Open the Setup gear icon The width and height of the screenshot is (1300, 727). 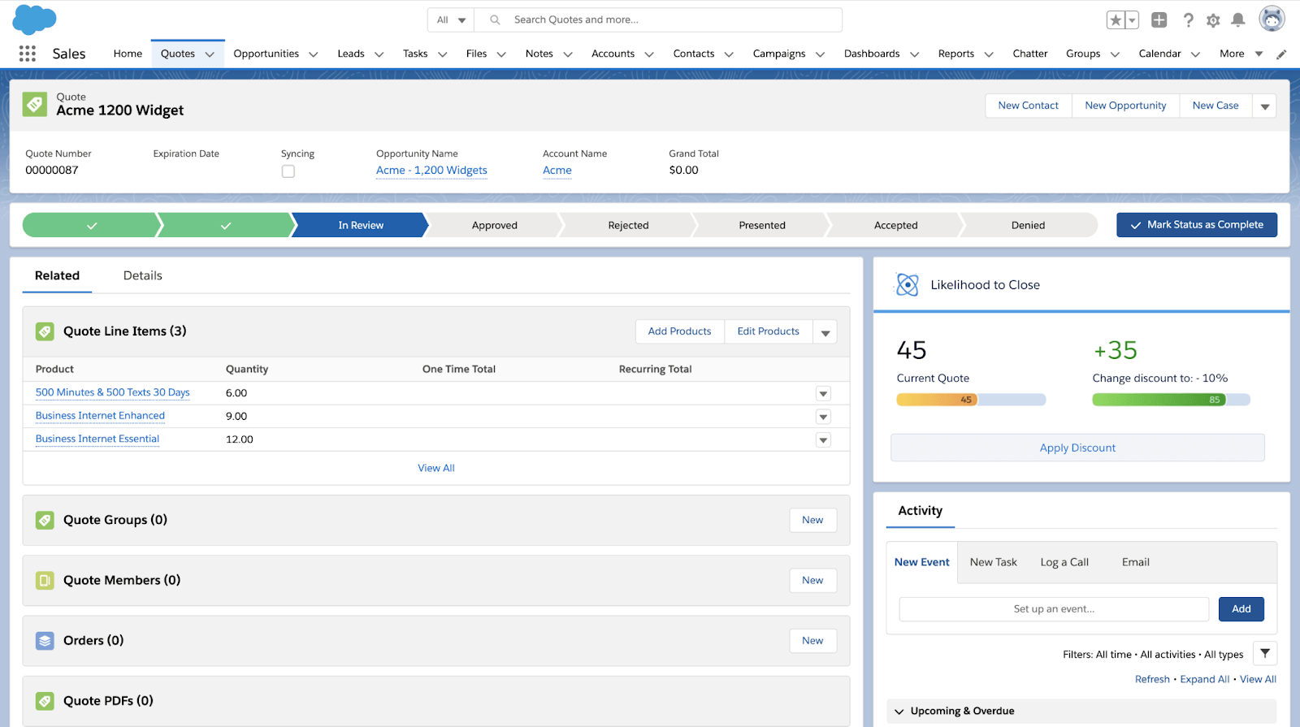pyautogui.click(x=1213, y=20)
